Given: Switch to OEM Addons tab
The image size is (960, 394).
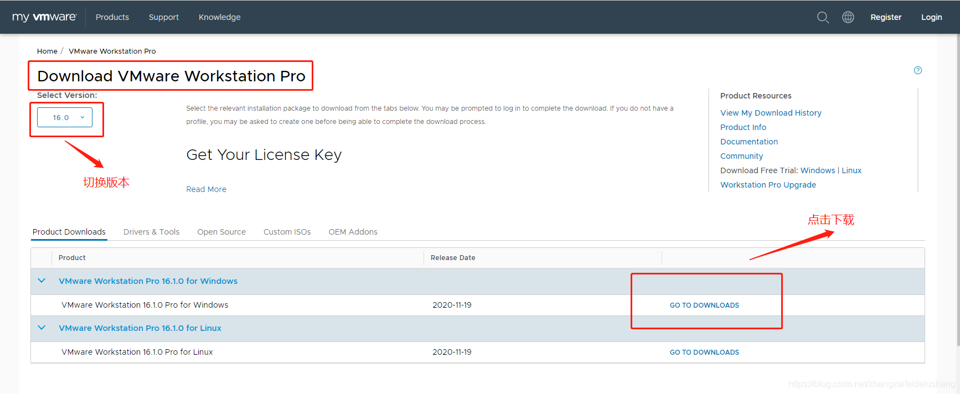Looking at the screenshot, I should [353, 232].
